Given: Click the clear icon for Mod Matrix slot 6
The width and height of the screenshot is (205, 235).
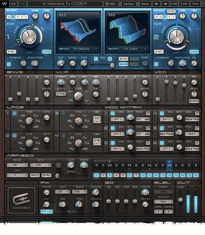Looking at the screenshot, I should [x=197, y=143].
